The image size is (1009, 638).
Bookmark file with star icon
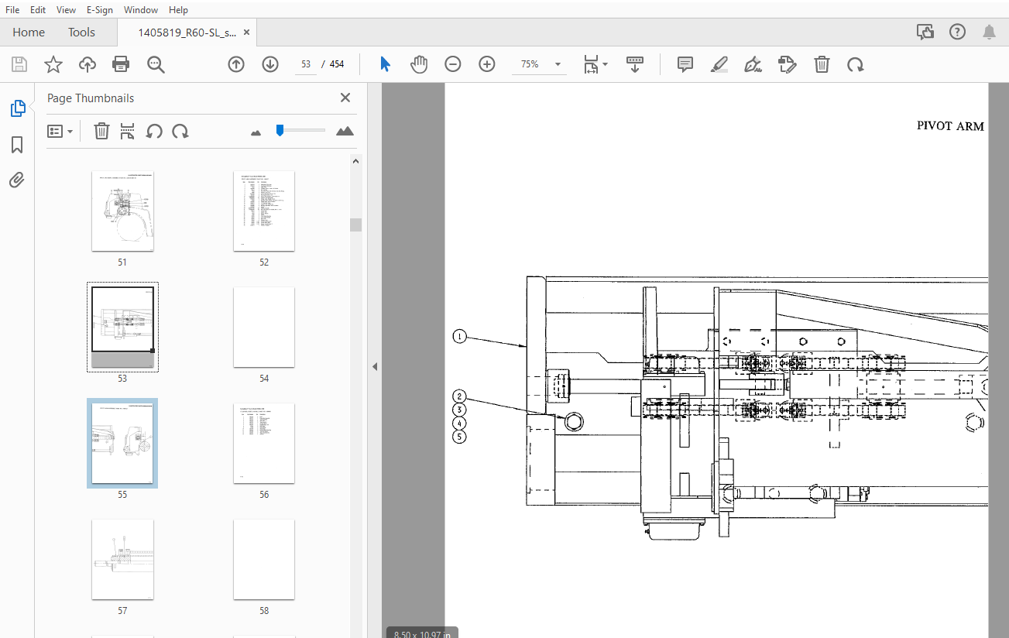click(53, 64)
